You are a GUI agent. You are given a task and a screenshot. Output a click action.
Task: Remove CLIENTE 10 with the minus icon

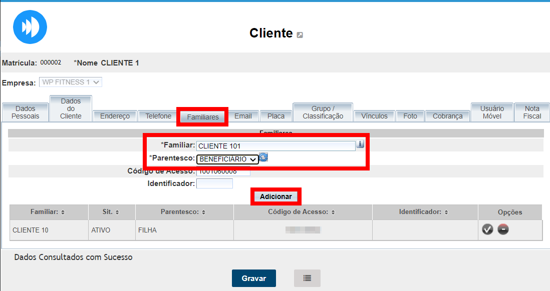503,229
